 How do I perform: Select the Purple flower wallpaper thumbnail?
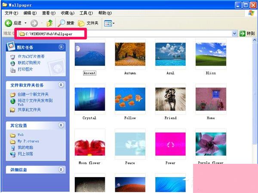tap(211, 144)
